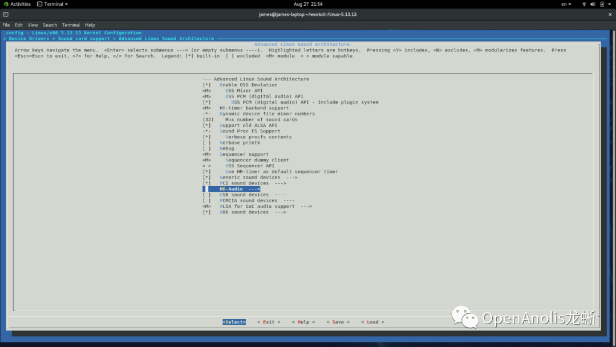616x347 pixels.
Task: Click the network status icon
Action: point(584,5)
